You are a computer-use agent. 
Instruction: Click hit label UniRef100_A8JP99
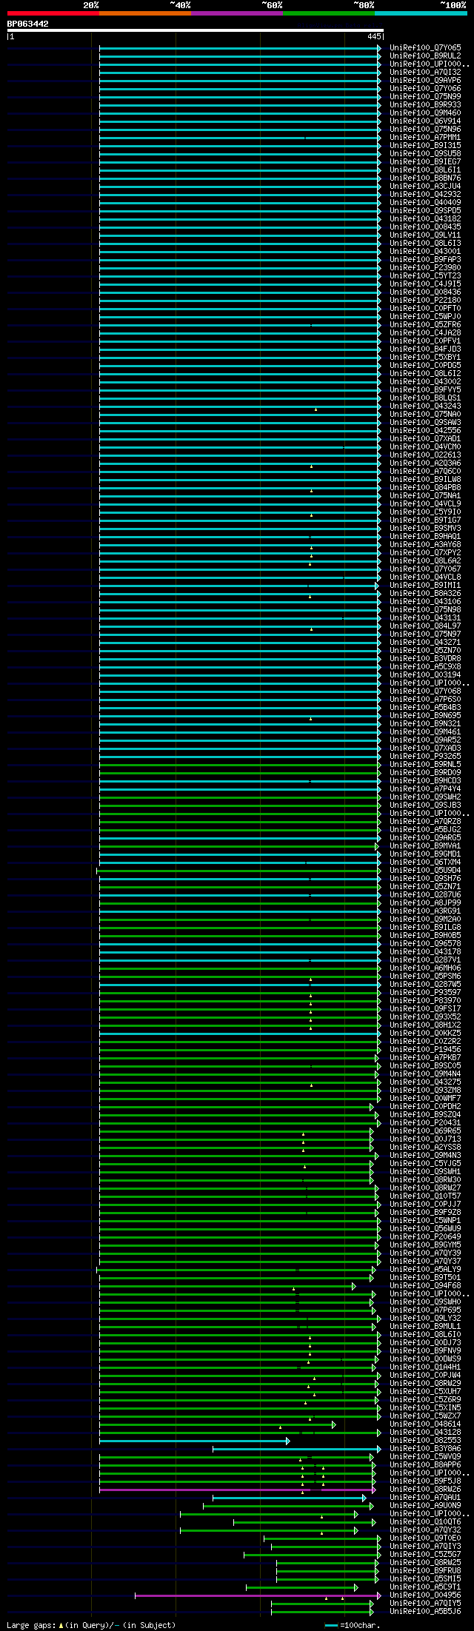coord(425,903)
